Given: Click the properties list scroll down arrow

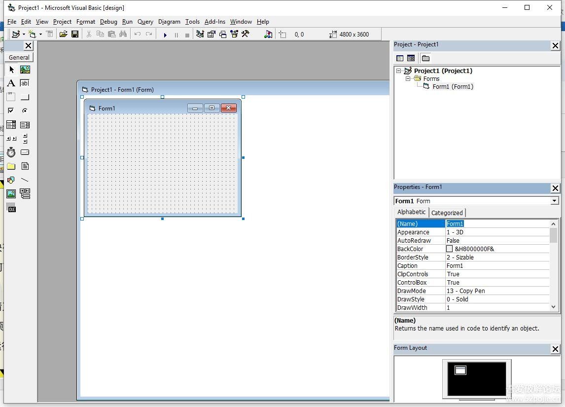Looking at the screenshot, I should coord(554,307).
